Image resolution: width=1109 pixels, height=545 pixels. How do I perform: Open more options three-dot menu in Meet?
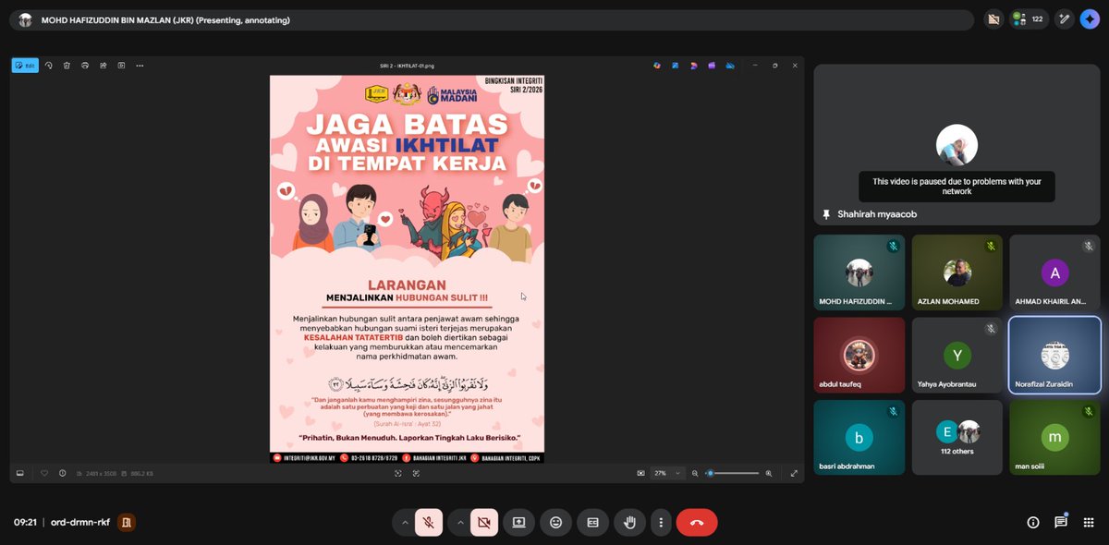[661, 523]
